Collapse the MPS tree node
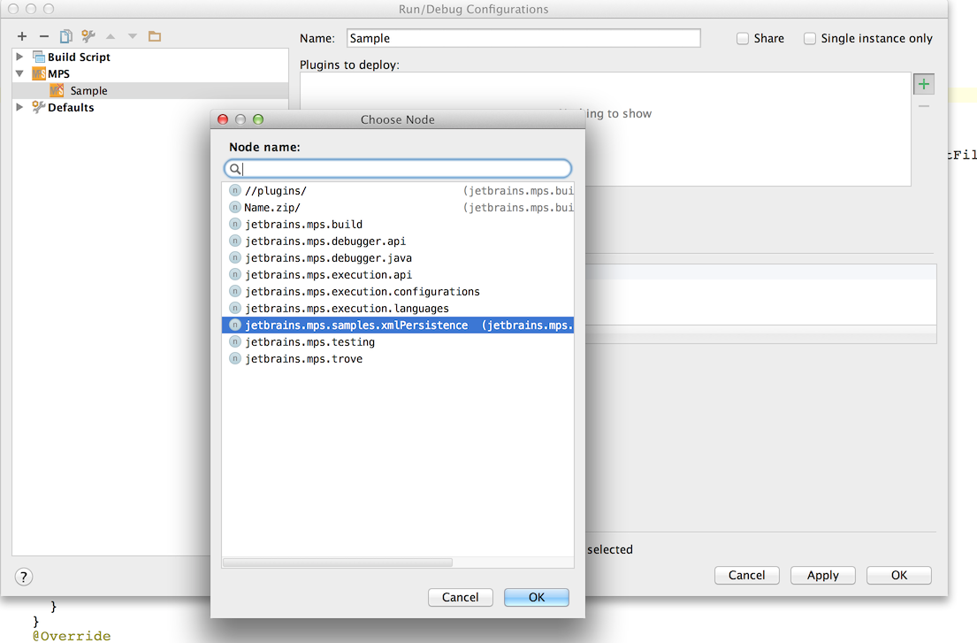 pos(20,73)
